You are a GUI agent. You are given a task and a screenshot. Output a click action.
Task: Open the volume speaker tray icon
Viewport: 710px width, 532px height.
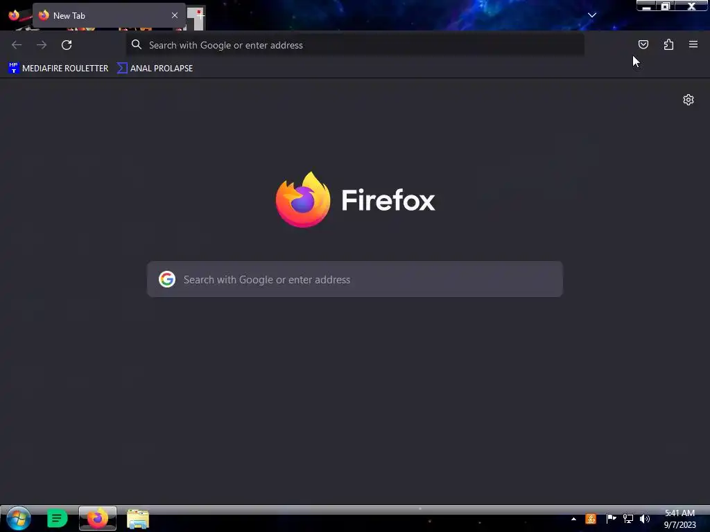(x=645, y=519)
